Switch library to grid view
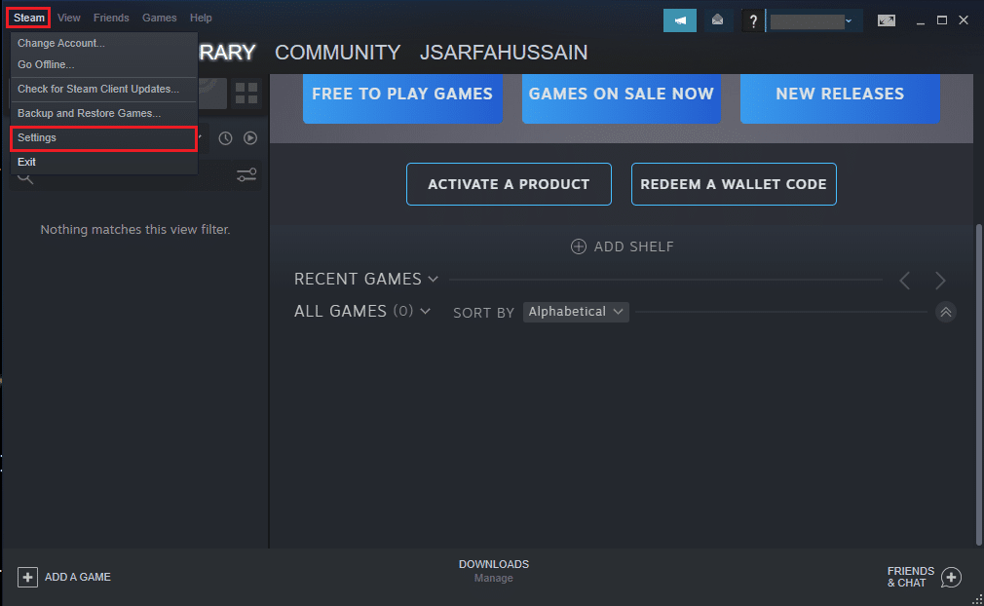 tap(246, 95)
